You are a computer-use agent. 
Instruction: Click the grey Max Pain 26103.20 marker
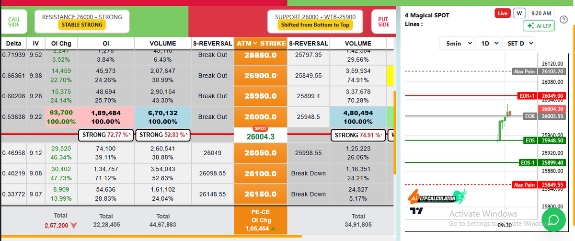click(539, 71)
